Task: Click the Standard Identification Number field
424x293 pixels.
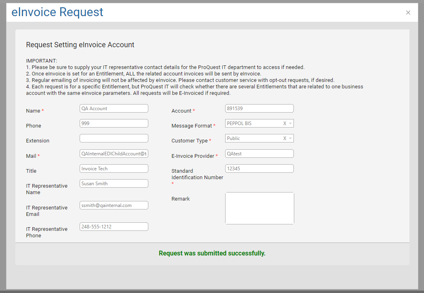Action: click(x=259, y=168)
